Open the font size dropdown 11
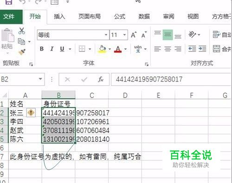The height and width of the screenshot is (183, 232). (124, 35)
